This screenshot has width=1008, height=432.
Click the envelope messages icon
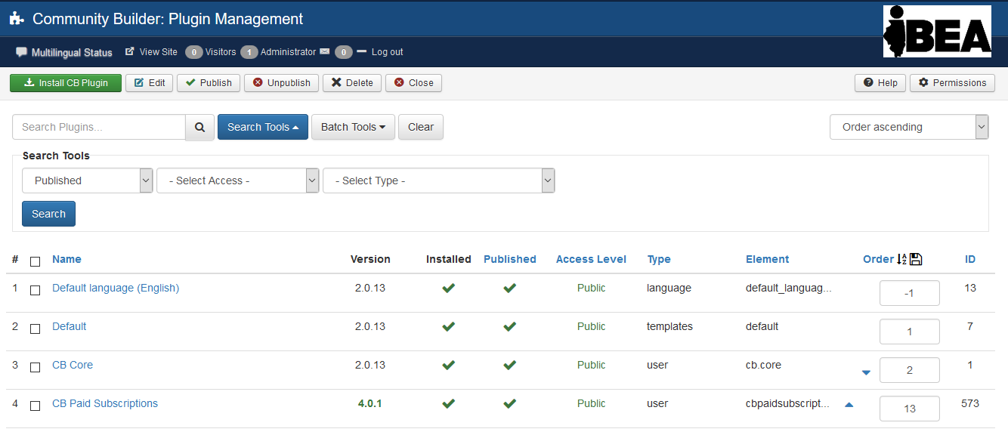pos(325,52)
